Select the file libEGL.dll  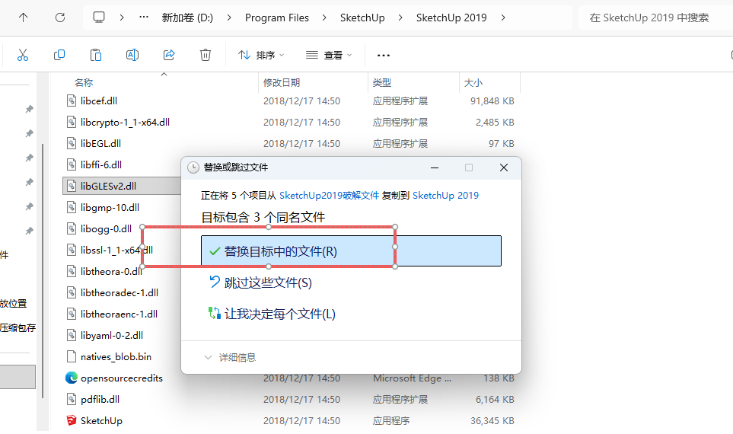pos(100,144)
